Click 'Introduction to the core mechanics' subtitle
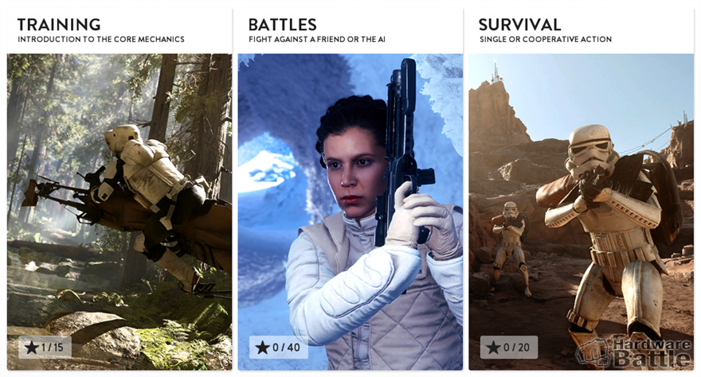The width and height of the screenshot is (701, 377). click(101, 39)
